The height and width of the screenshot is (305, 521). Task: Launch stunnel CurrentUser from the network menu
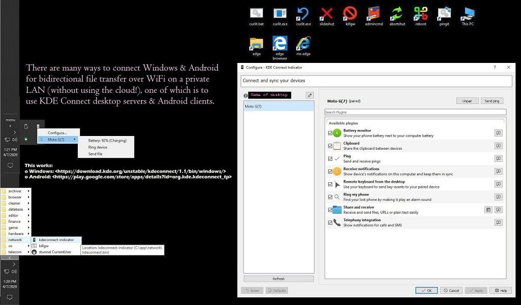55,252
